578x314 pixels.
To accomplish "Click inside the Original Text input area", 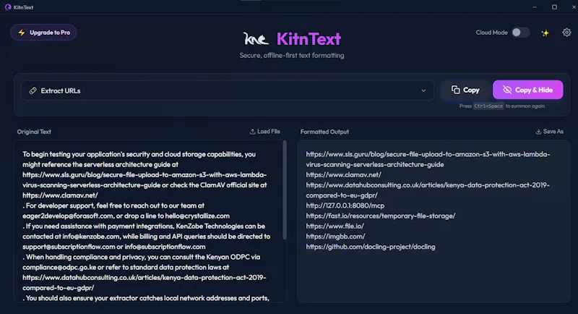I will (149, 221).
